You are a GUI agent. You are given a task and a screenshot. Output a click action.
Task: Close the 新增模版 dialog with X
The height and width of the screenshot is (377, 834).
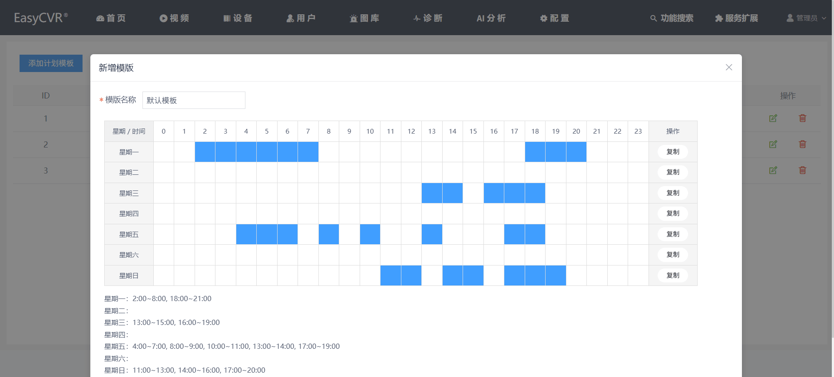(x=728, y=67)
